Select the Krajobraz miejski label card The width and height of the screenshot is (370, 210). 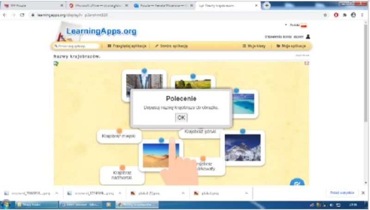pyautogui.click(x=119, y=136)
